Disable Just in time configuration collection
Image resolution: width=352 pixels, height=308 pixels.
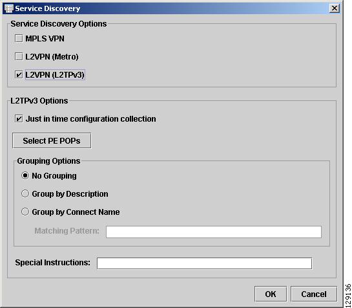tap(19, 118)
